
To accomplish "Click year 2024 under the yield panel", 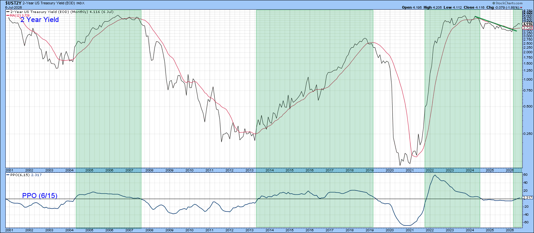I will 470,170.
